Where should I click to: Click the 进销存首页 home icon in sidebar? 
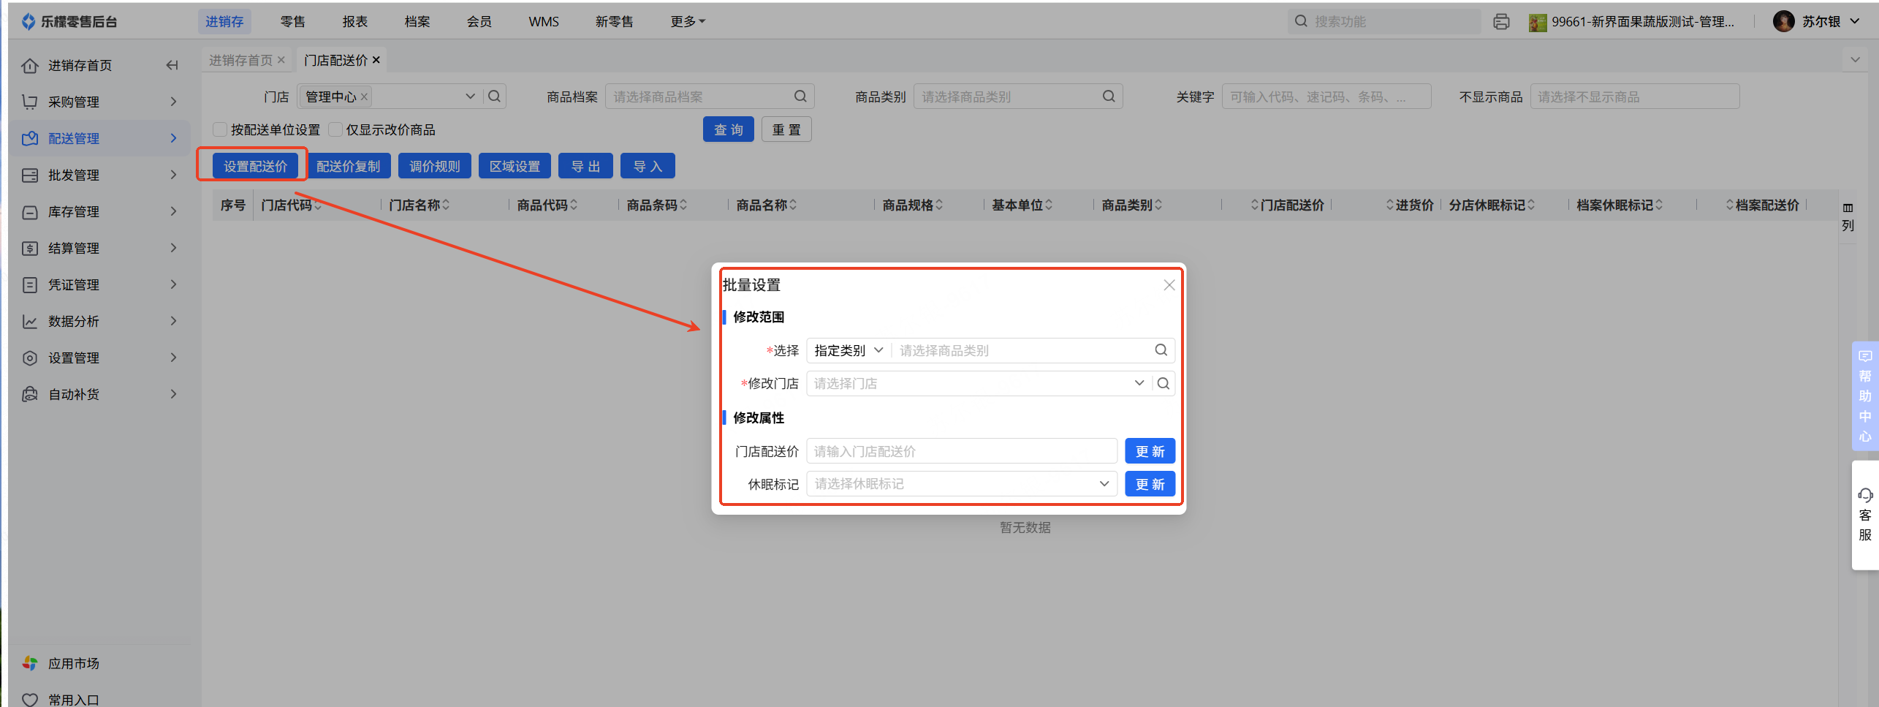30,66
